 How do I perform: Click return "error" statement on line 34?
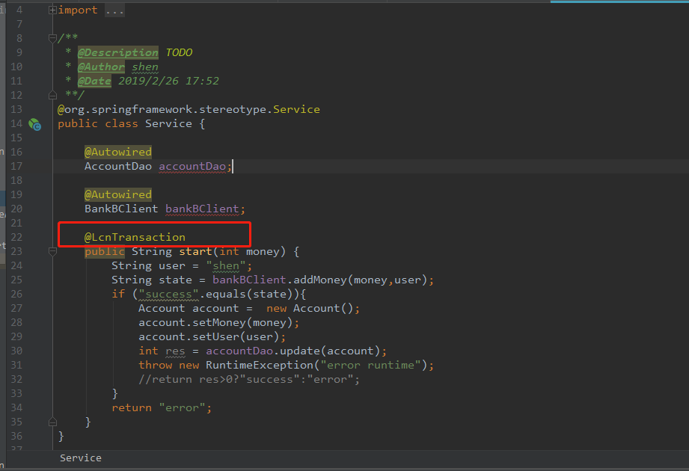click(x=162, y=407)
